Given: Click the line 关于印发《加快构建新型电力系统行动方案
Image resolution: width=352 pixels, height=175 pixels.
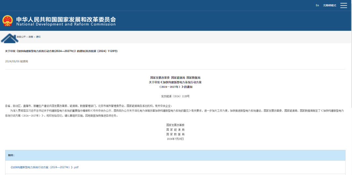Looking at the screenshot, I should point(175,82).
